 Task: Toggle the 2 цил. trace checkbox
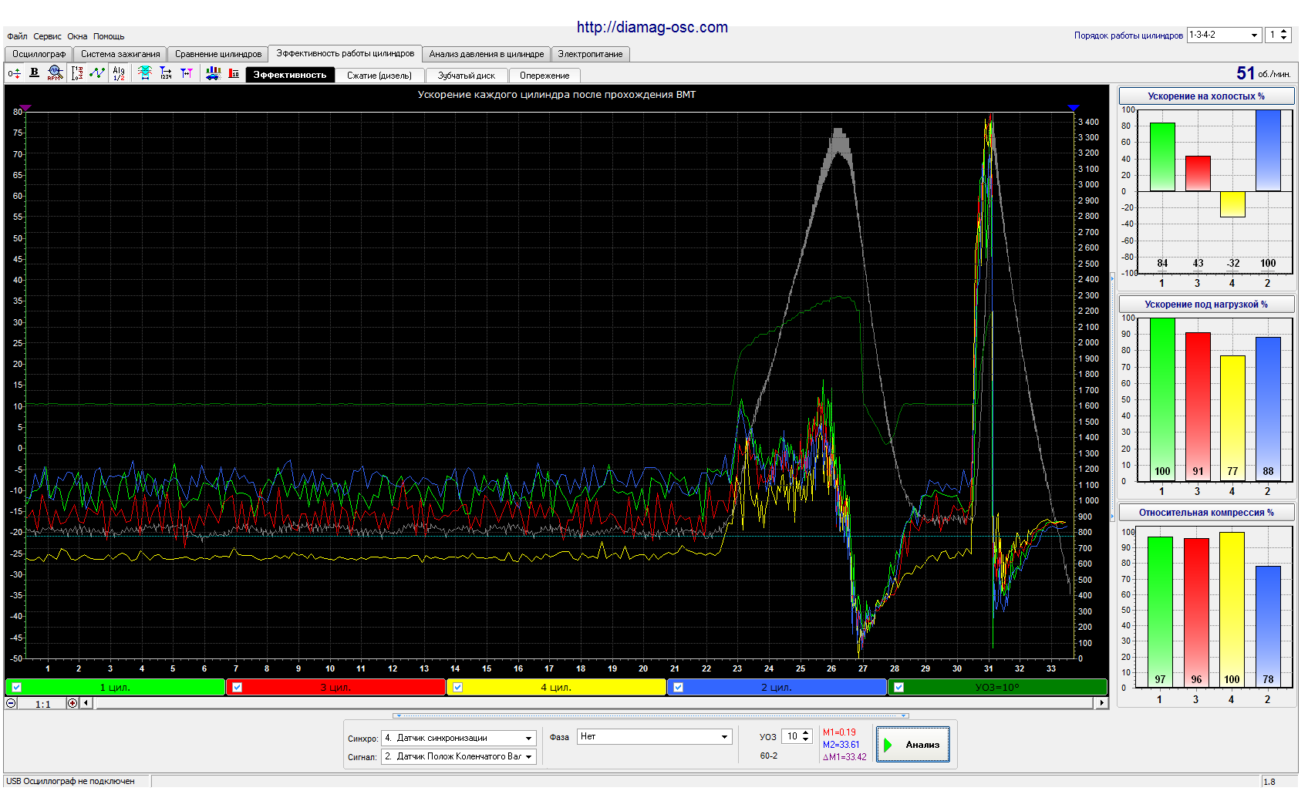tap(679, 688)
